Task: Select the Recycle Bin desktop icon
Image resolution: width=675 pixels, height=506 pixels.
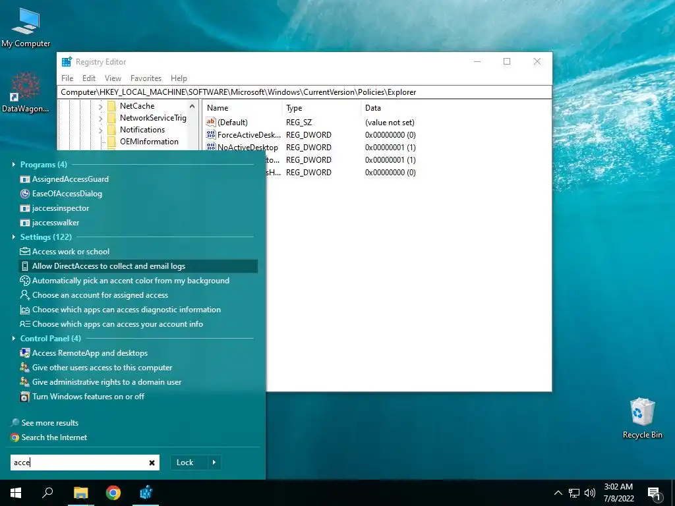Action: tap(642, 418)
